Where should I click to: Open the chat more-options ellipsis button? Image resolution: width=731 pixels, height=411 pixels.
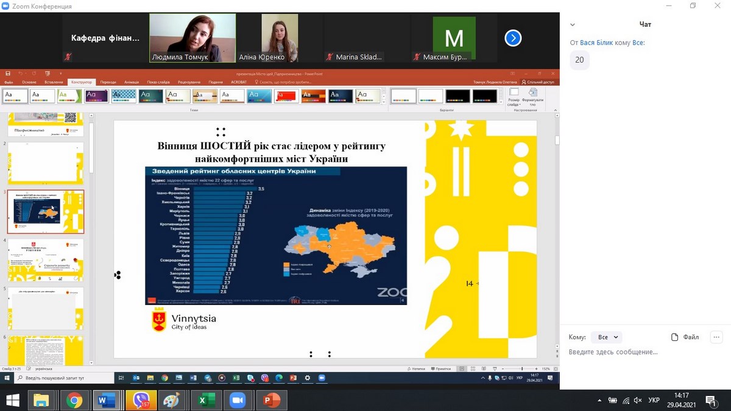(x=716, y=337)
